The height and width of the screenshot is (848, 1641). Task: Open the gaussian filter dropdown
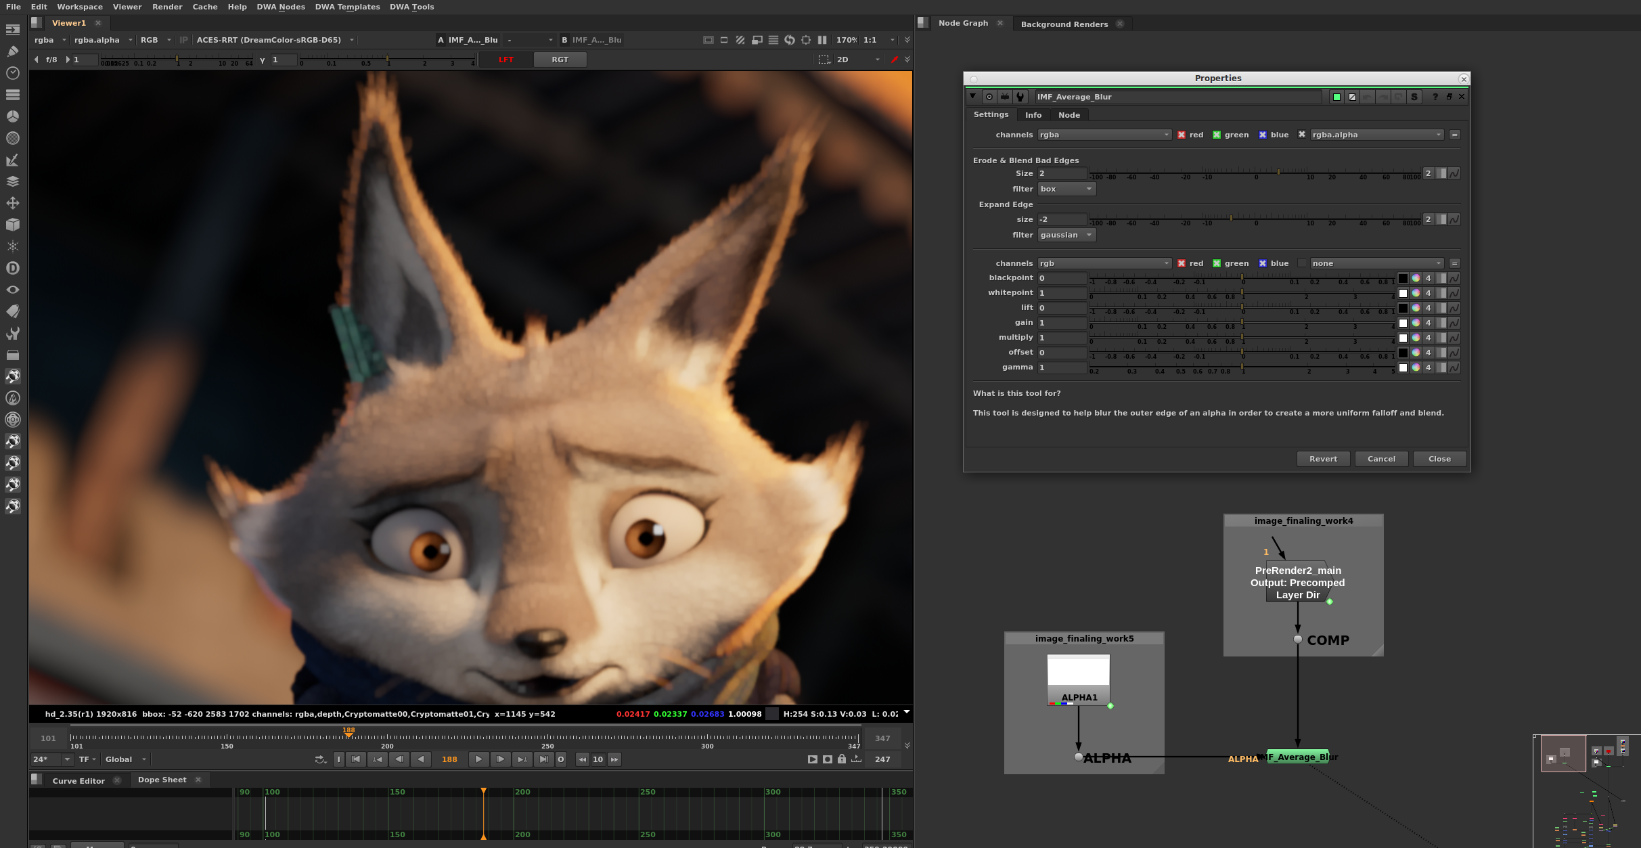tap(1066, 235)
